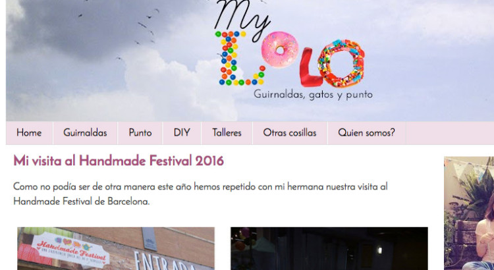Open the Home menu item
The image size is (494, 270).
coord(29,133)
